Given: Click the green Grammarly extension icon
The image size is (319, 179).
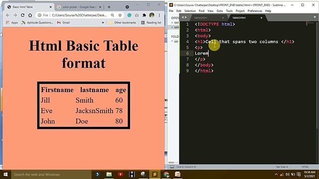Looking at the screenshot, I should click(129, 15).
